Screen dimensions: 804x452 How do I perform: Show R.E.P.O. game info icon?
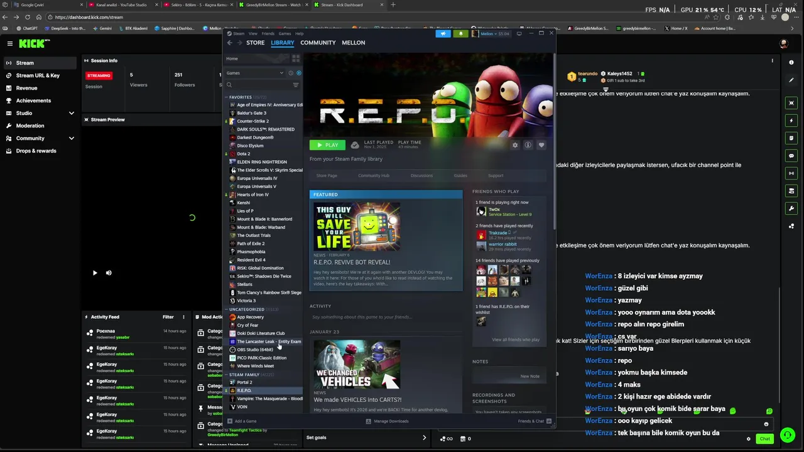point(528,145)
